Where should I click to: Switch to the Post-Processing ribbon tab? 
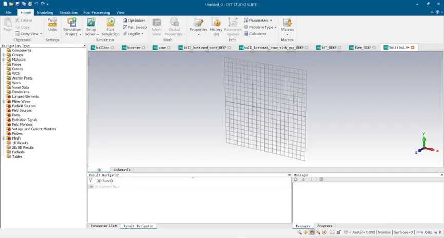coord(96,12)
